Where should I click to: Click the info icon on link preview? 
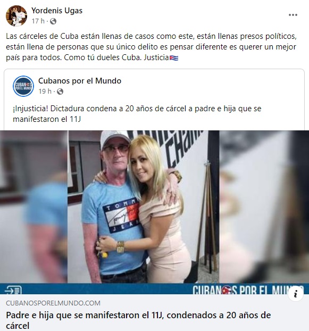(x=296, y=294)
